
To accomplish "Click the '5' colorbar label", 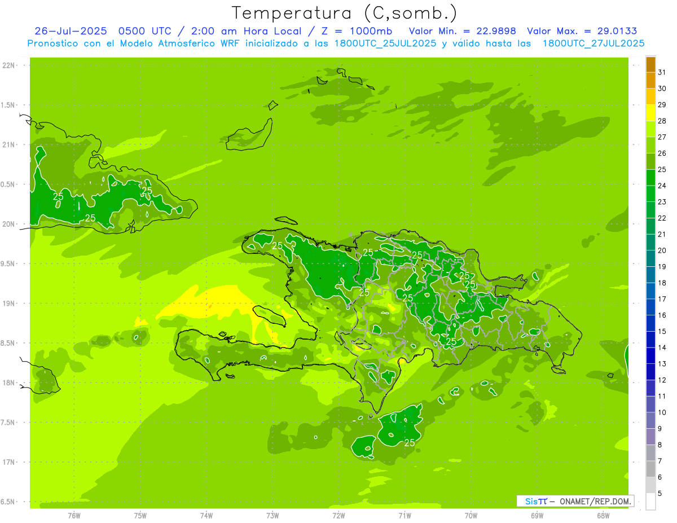I will (x=660, y=494).
